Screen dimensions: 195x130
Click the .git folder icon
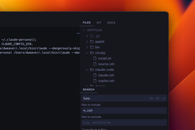tap(92, 36)
